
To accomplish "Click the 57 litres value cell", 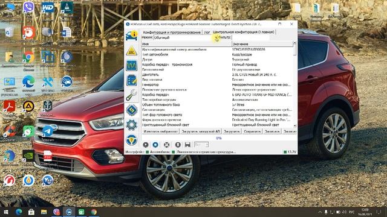I will (238, 105).
